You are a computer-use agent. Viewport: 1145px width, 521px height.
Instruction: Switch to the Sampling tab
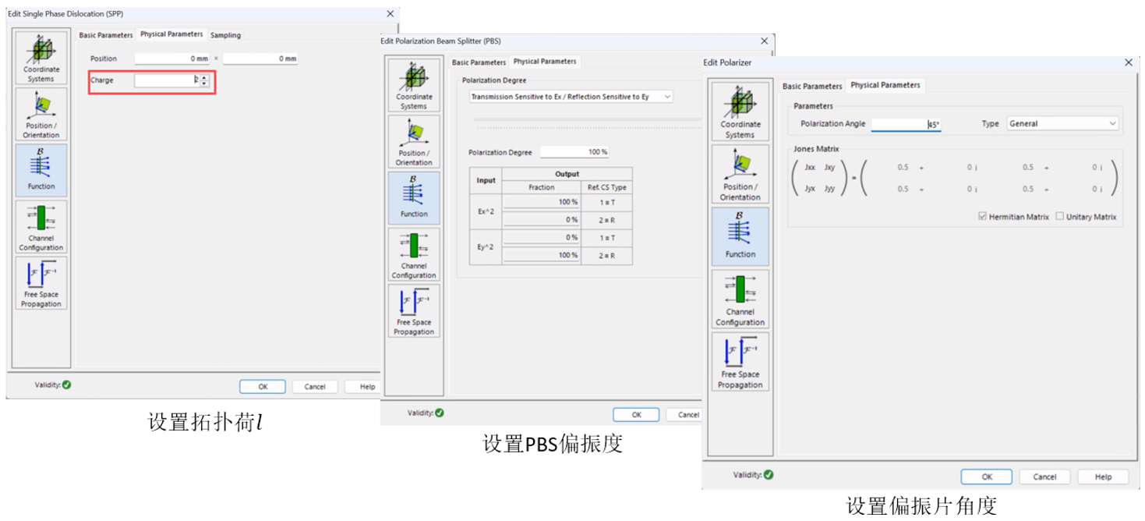coord(225,35)
